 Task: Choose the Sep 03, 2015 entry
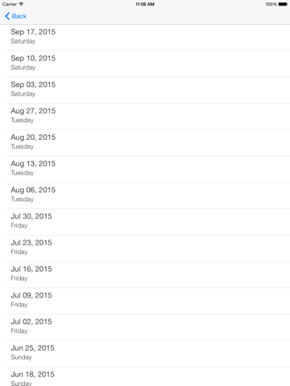[x=145, y=90]
